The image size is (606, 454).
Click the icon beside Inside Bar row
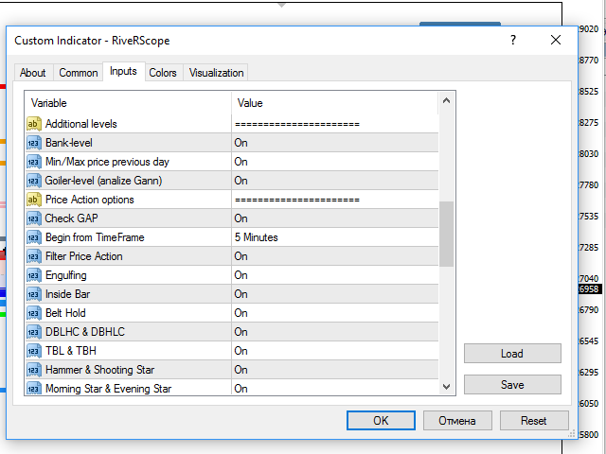click(33, 294)
